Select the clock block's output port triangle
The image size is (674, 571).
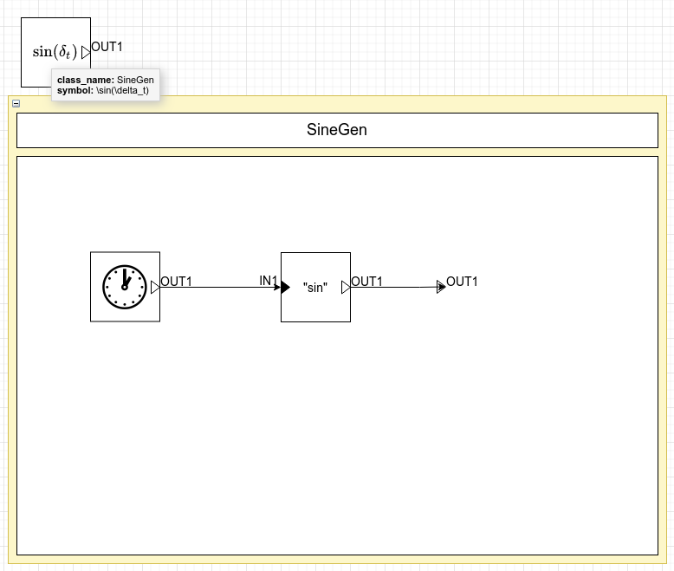[x=155, y=287]
